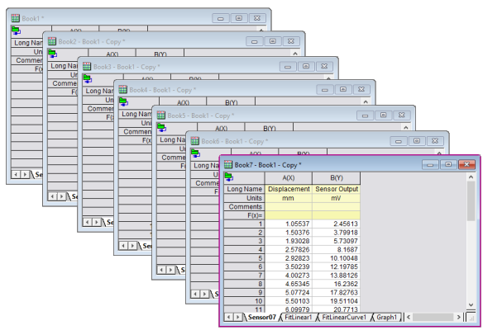Click Book7 vertical scrollbar down arrow

[471, 304]
